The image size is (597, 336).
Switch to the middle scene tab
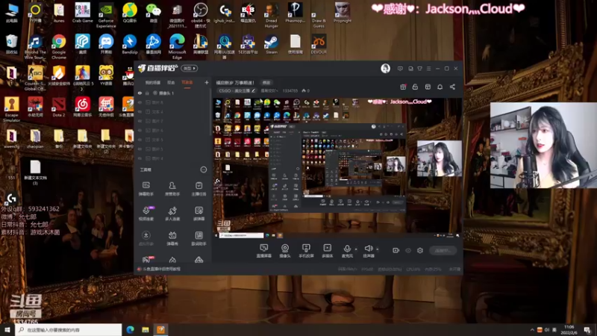point(171,83)
